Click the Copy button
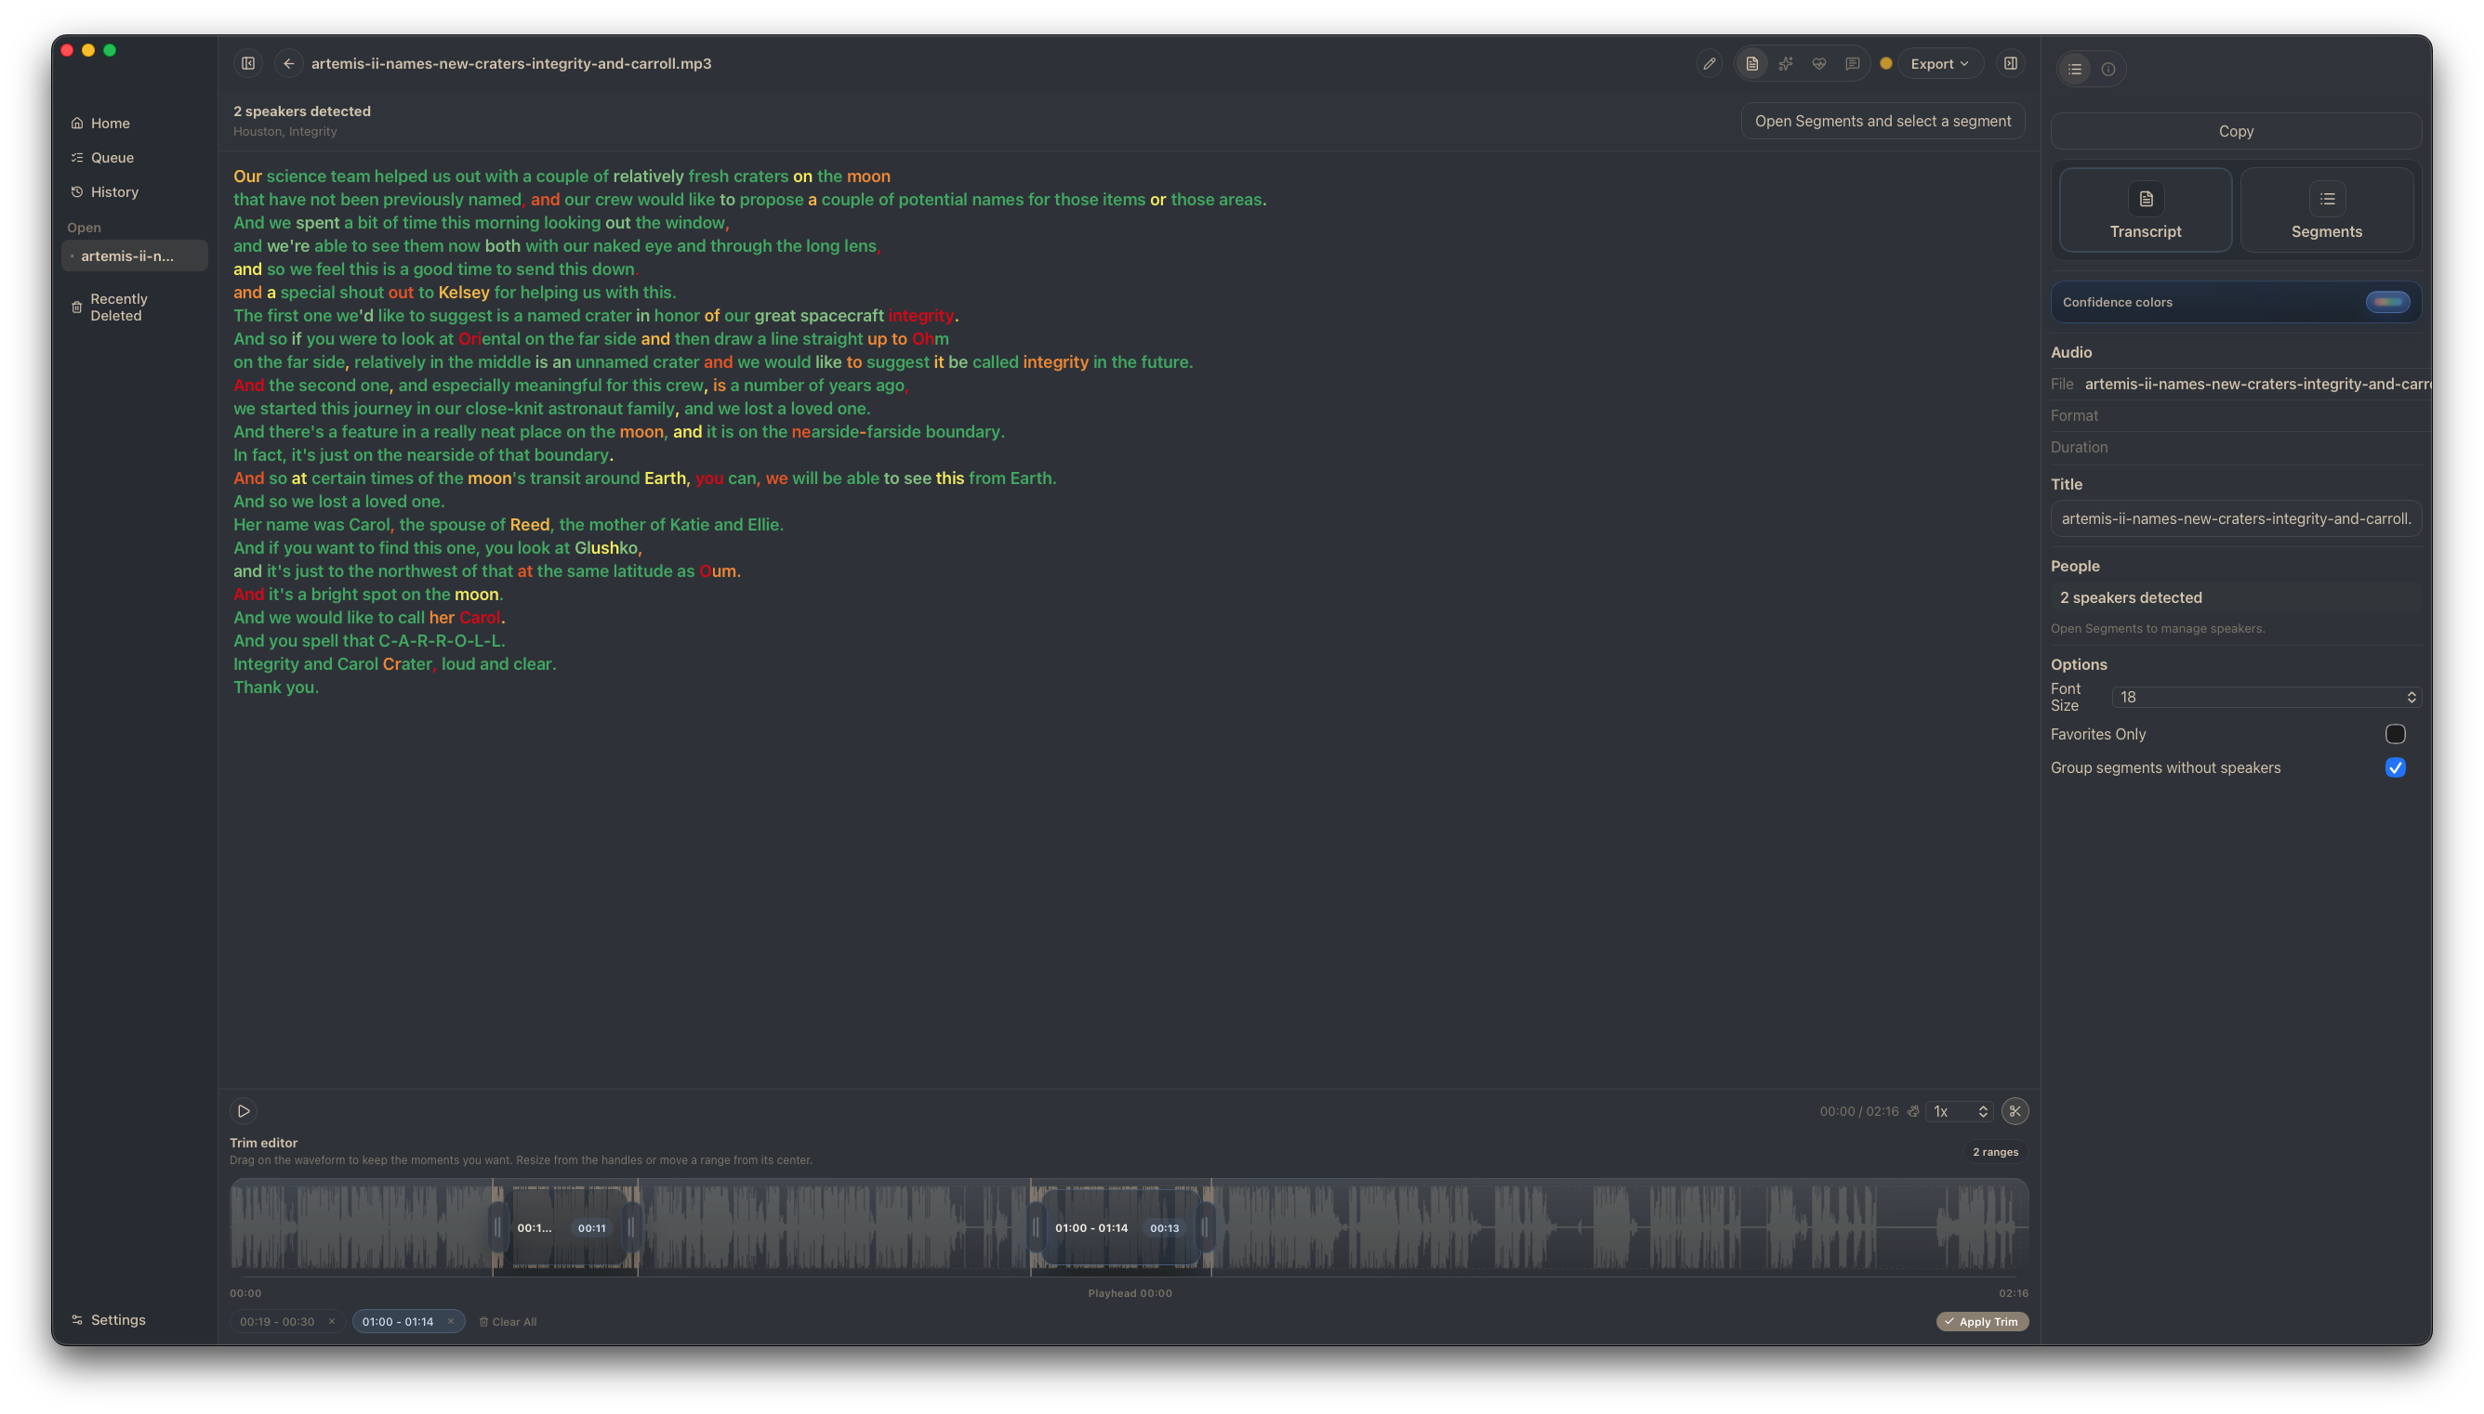 (2235, 131)
